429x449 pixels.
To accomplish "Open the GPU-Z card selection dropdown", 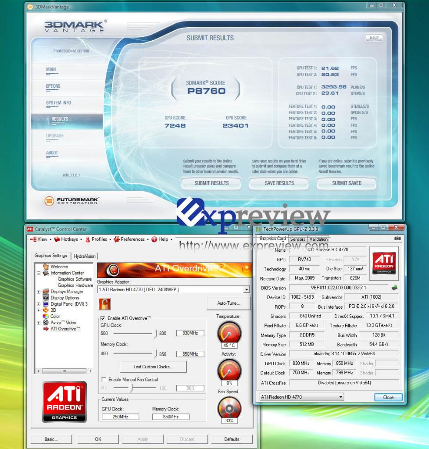I will [340, 397].
